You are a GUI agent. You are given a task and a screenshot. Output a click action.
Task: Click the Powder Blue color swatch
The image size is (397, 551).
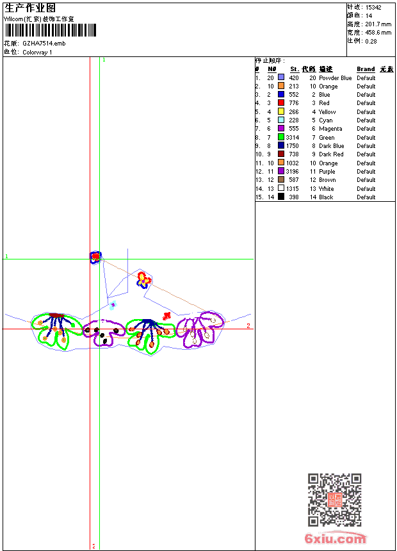(x=281, y=78)
